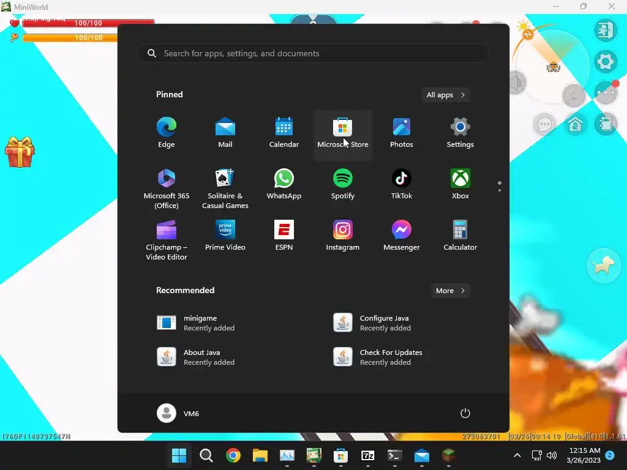Open the Spotify app

(343, 185)
